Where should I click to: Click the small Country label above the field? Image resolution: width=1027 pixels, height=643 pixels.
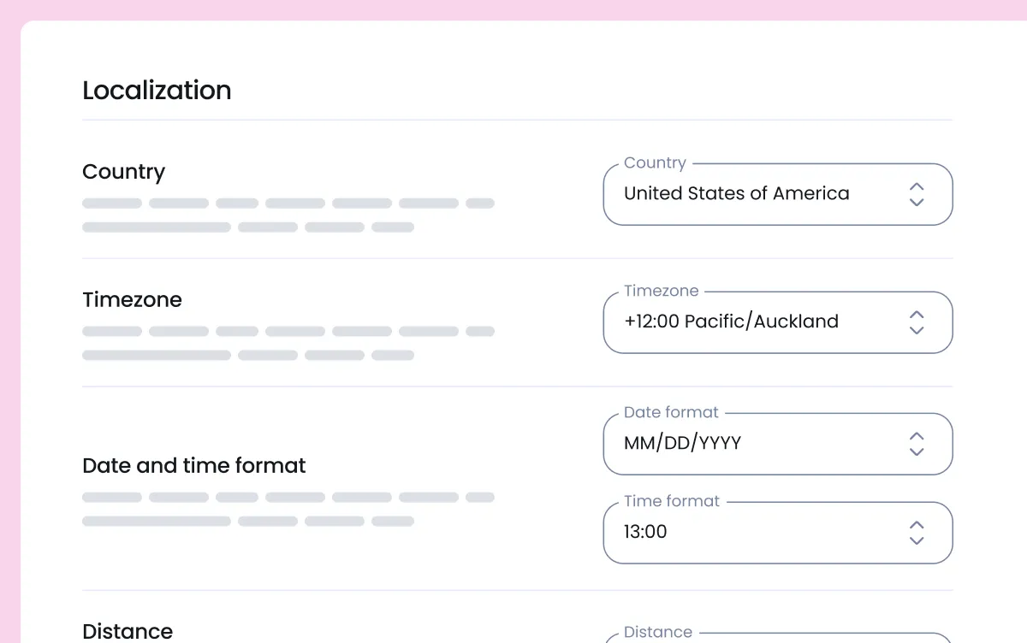[655, 162]
